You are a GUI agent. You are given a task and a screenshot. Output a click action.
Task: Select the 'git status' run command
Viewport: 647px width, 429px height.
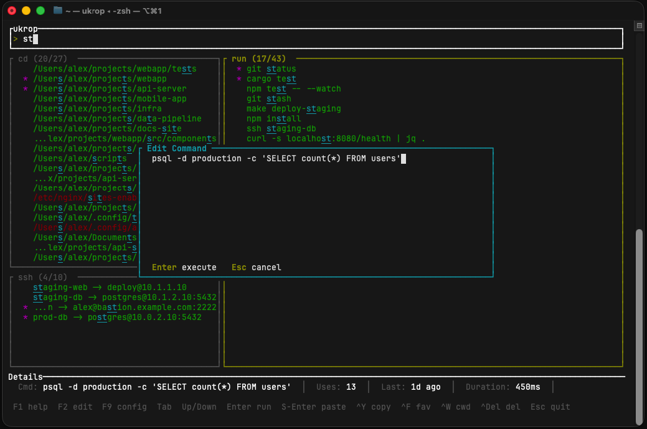pyautogui.click(x=271, y=69)
